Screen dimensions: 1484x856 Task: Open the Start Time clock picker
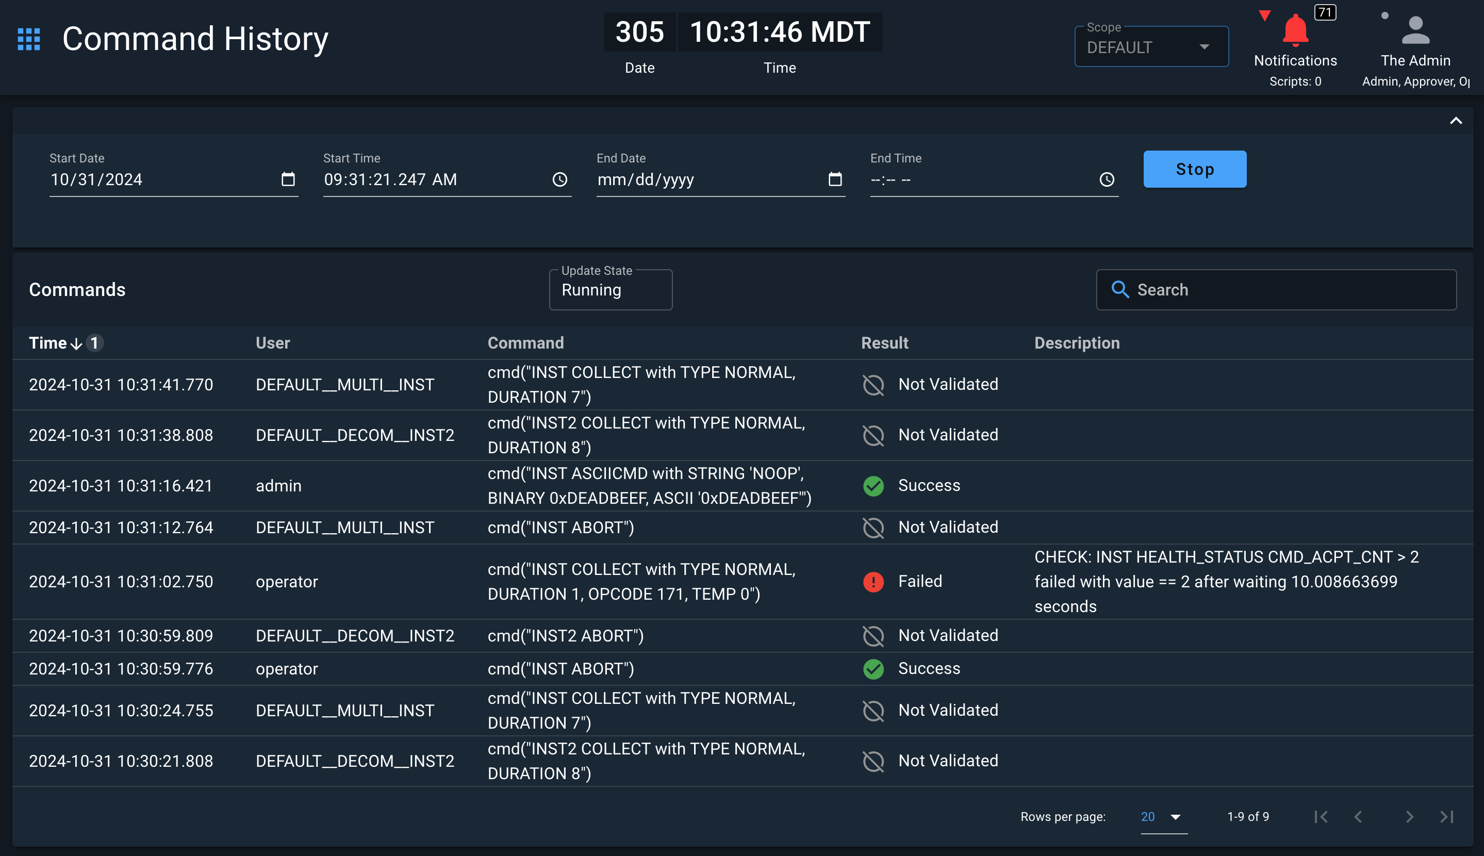coord(560,179)
